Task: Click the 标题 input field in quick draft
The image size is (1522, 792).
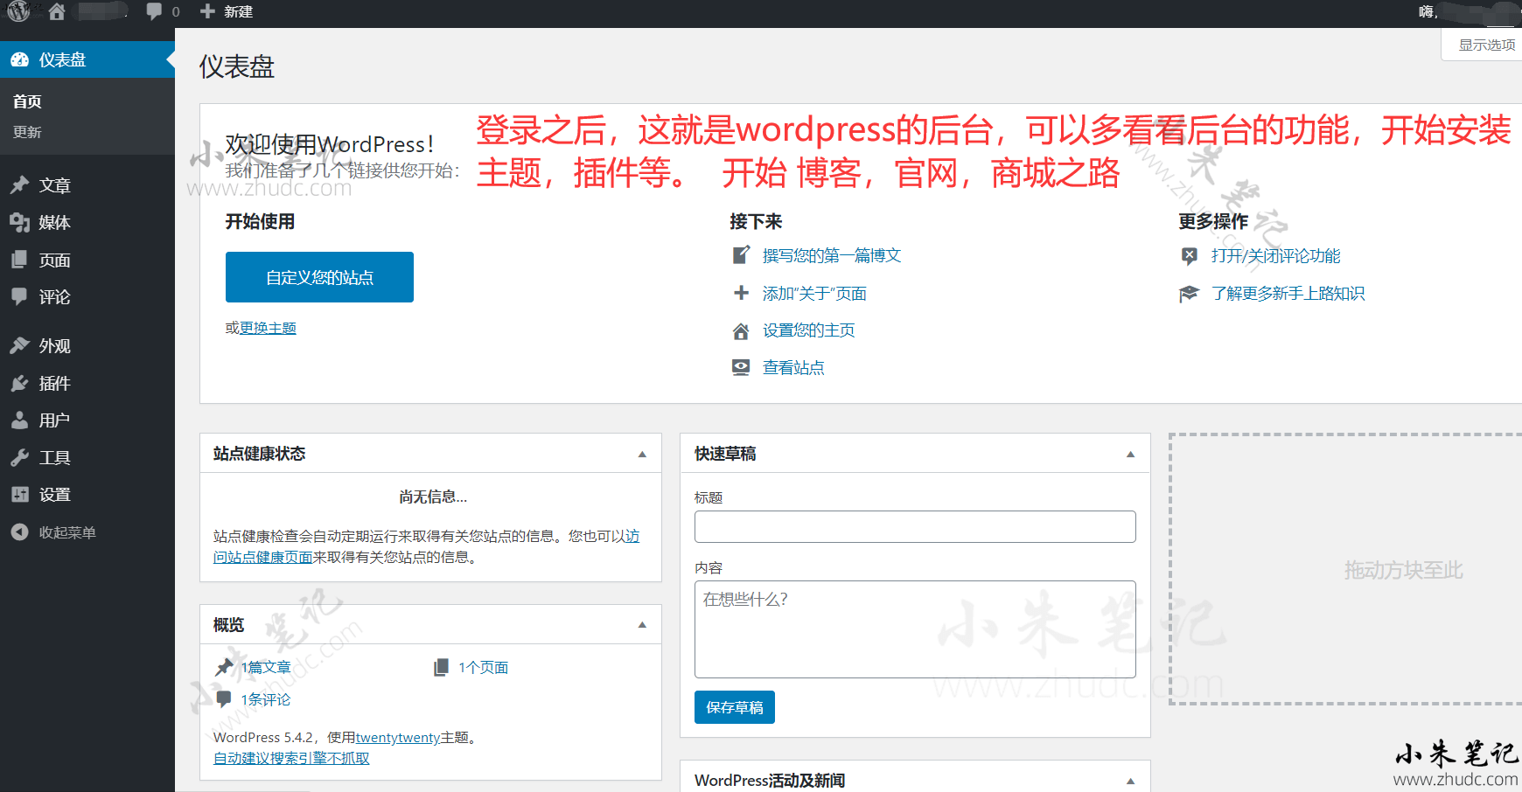Action: pyautogui.click(x=915, y=527)
